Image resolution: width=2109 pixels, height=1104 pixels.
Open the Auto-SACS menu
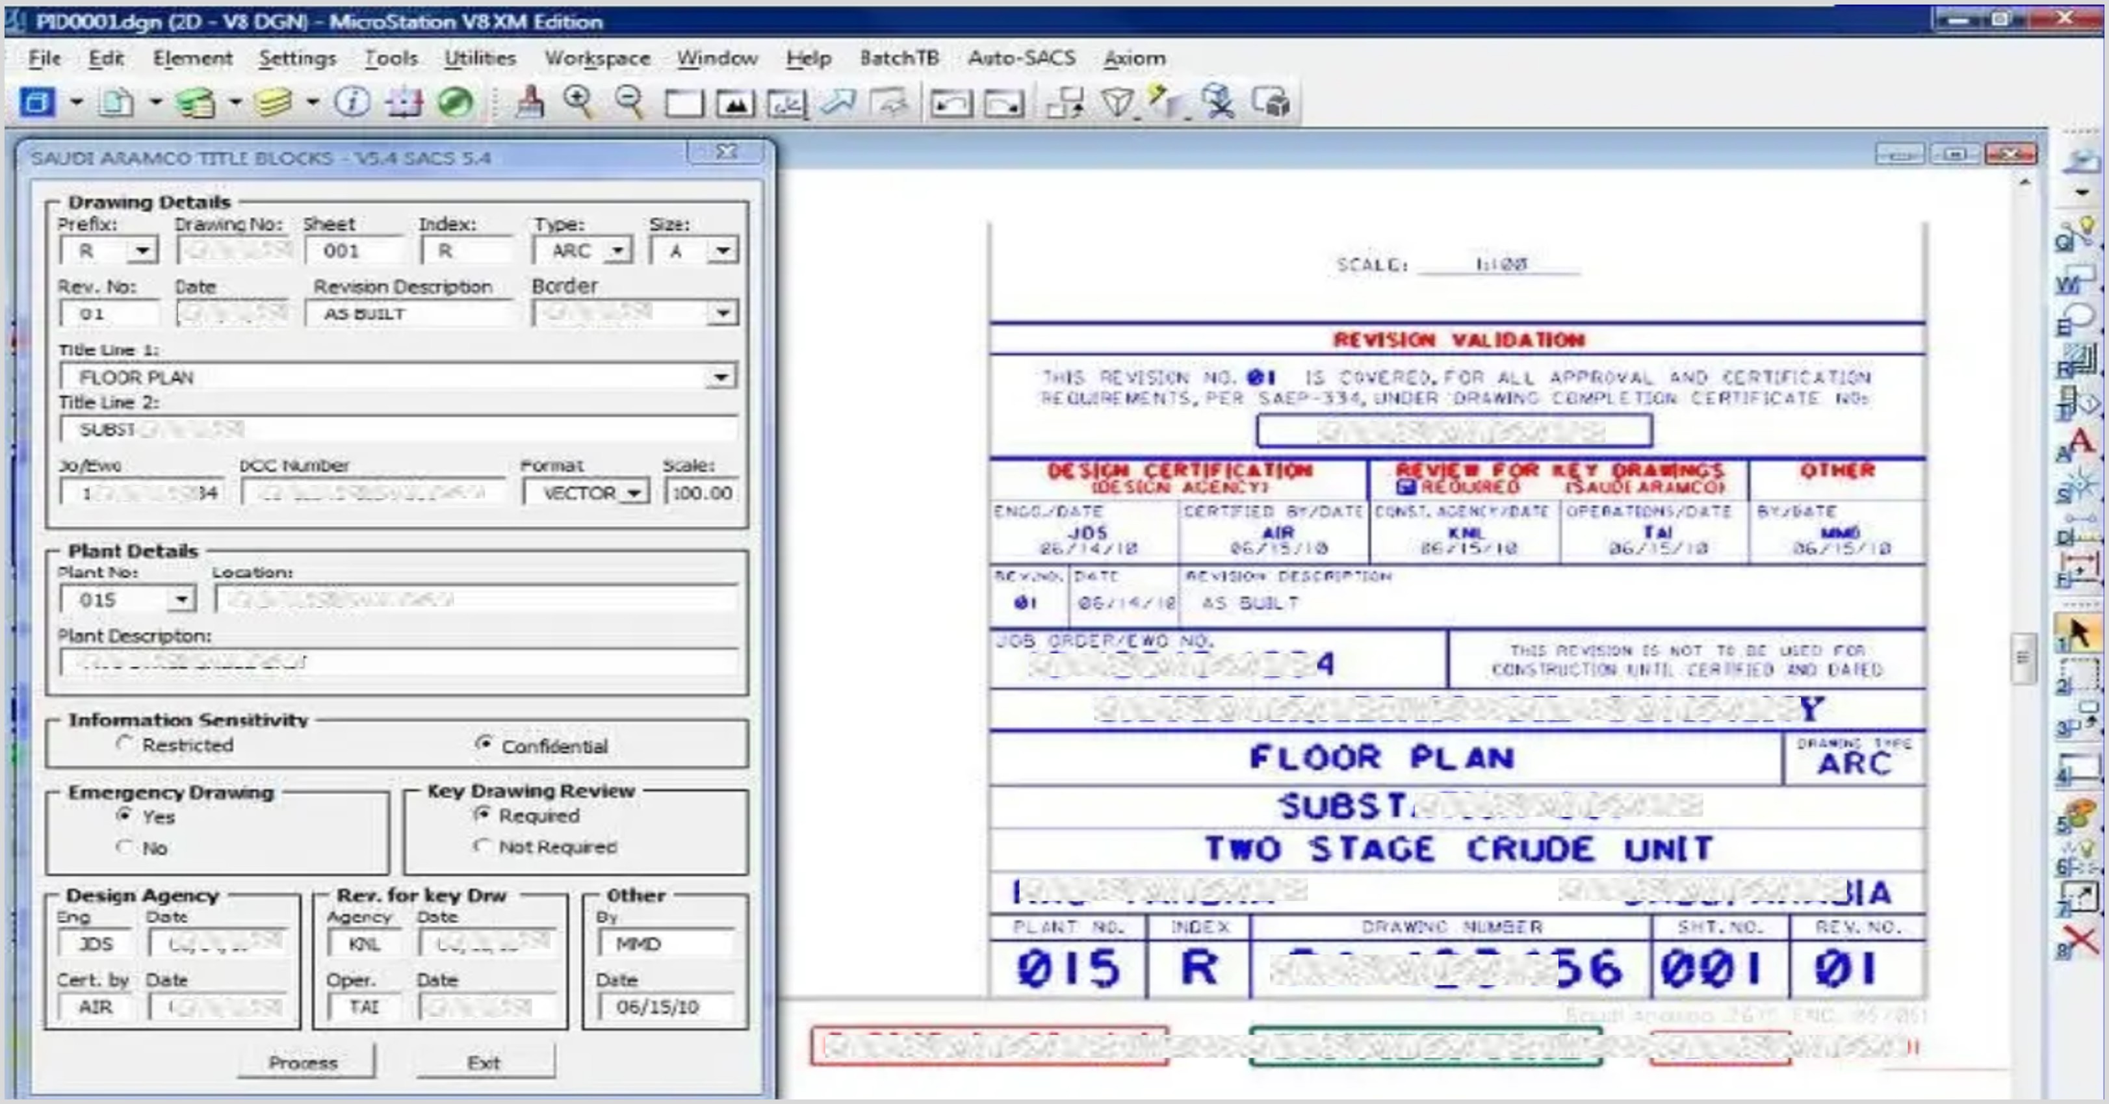tap(1021, 58)
